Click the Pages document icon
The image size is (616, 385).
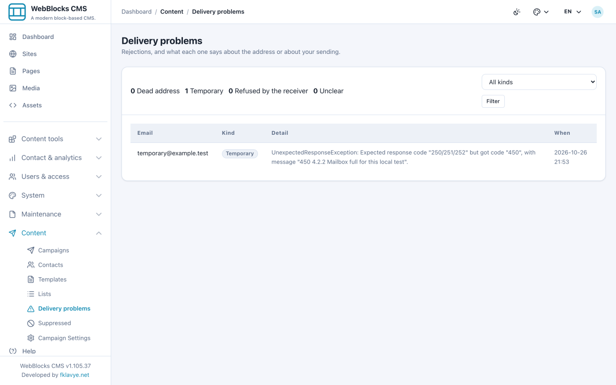click(13, 71)
